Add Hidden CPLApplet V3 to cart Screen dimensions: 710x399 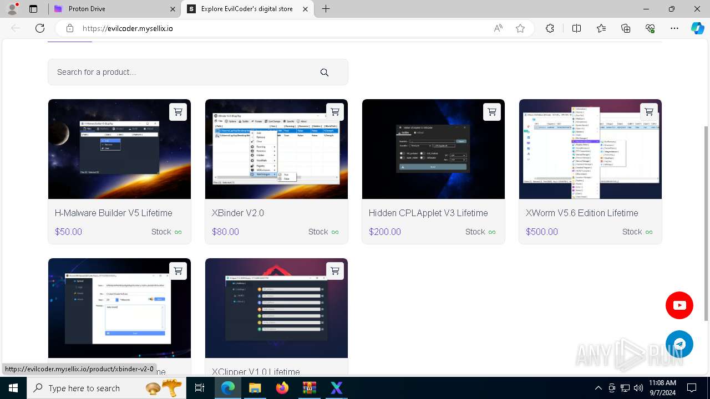click(x=492, y=112)
